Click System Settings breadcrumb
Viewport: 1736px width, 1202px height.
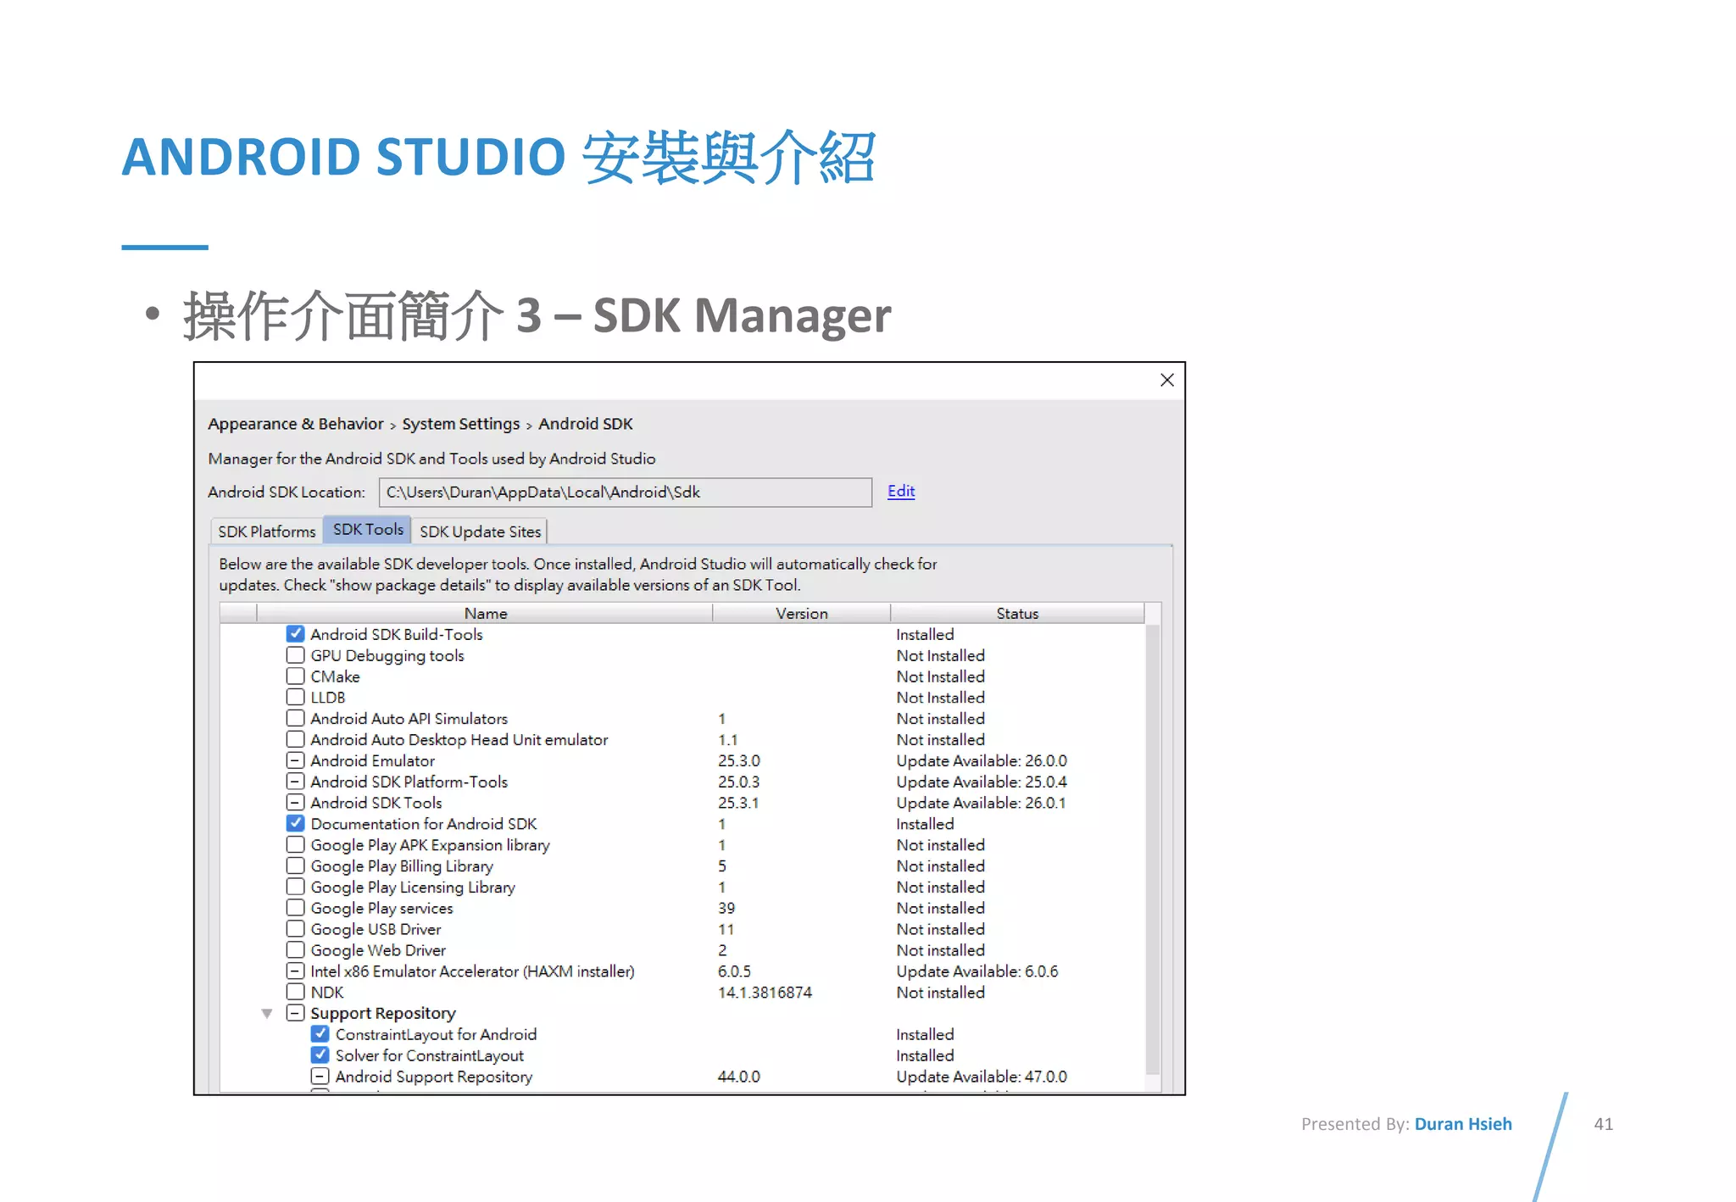(x=461, y=424)
